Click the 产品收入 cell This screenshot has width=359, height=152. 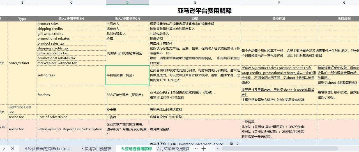[127, 24]
